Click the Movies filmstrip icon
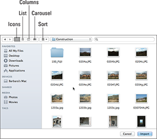The image size is (157, 139). tap(6, 102)
